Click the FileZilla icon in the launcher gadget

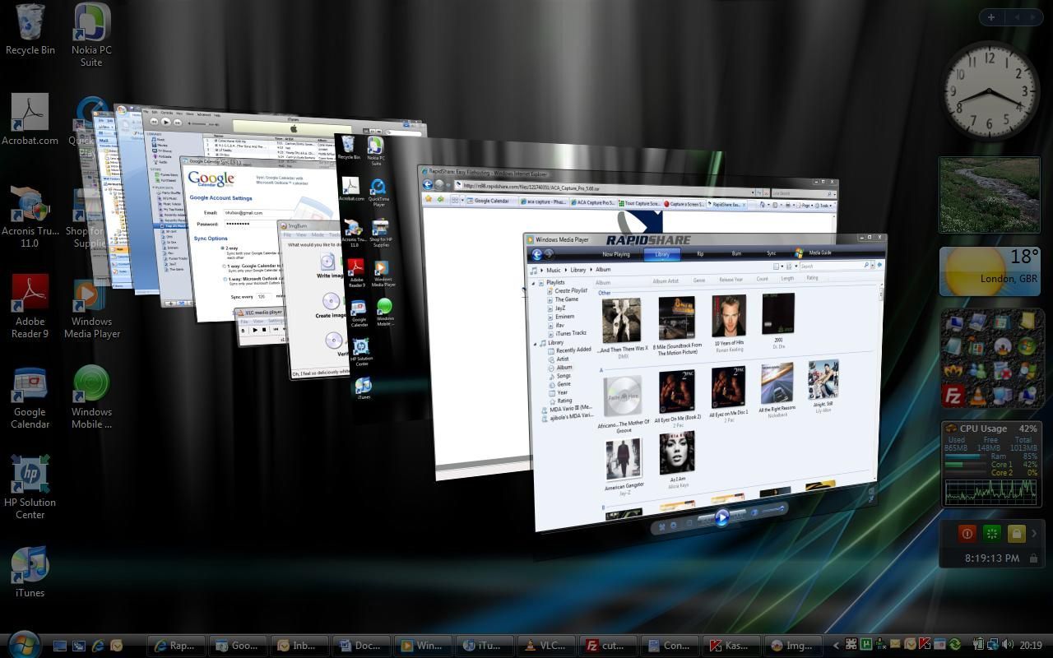click(x=952, y=396)
